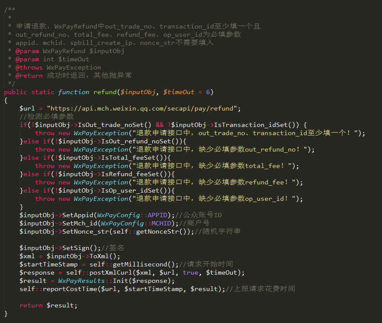
Task: Click getMillisecond() call
Action: 143,265
